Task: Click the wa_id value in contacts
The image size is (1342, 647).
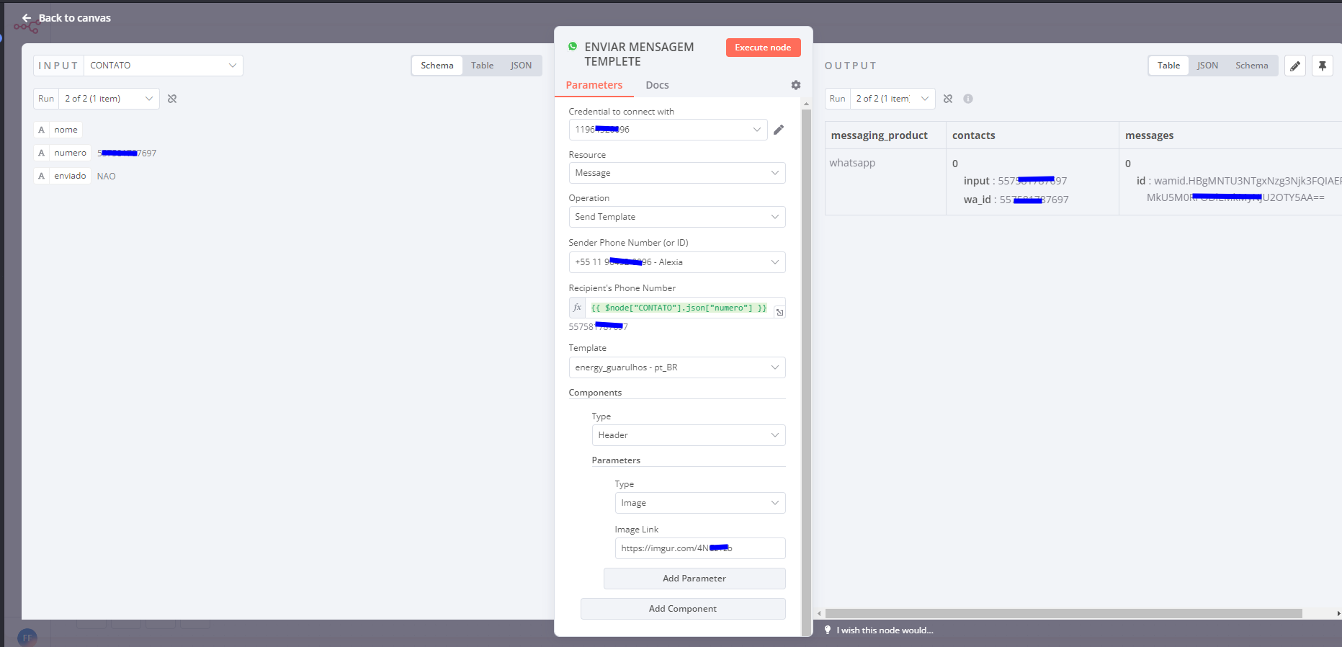Action: [x=1034, y=200]
